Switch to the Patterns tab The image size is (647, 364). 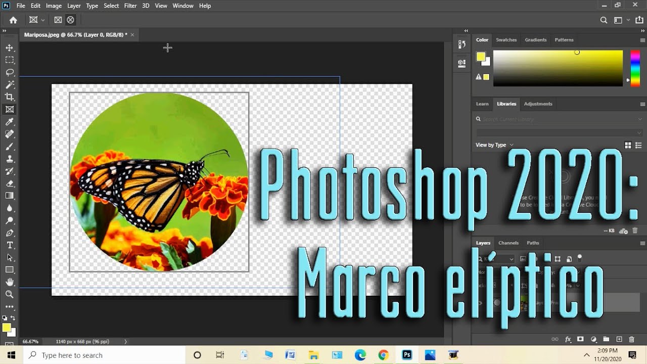564,40
